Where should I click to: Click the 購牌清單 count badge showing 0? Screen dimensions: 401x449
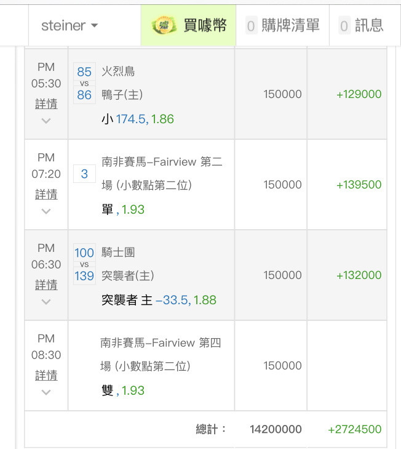coord(251,26)
